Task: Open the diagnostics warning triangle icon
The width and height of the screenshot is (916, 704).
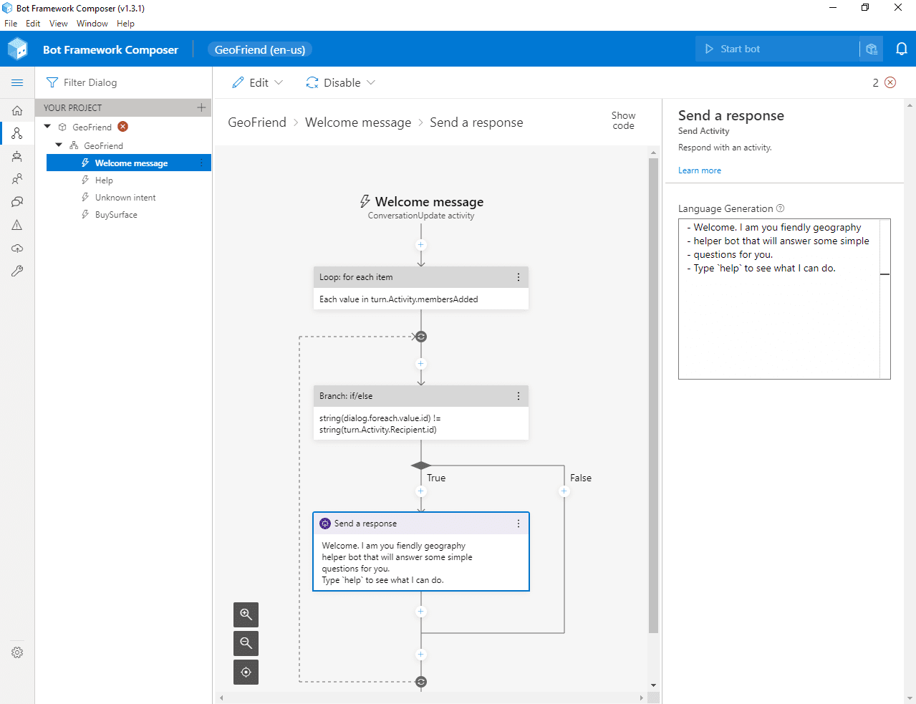Action: [x=17, y=225]
